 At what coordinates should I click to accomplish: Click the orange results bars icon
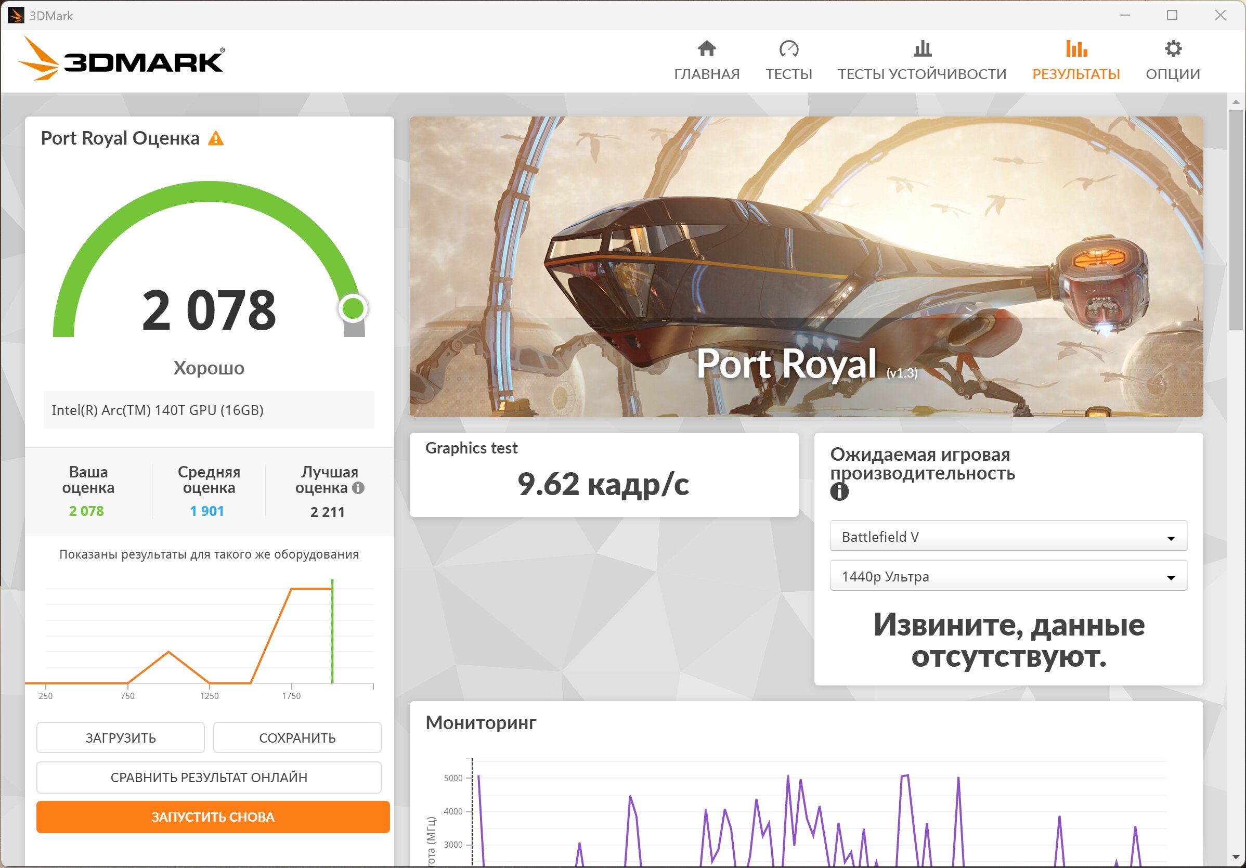tap(1075, 49)
